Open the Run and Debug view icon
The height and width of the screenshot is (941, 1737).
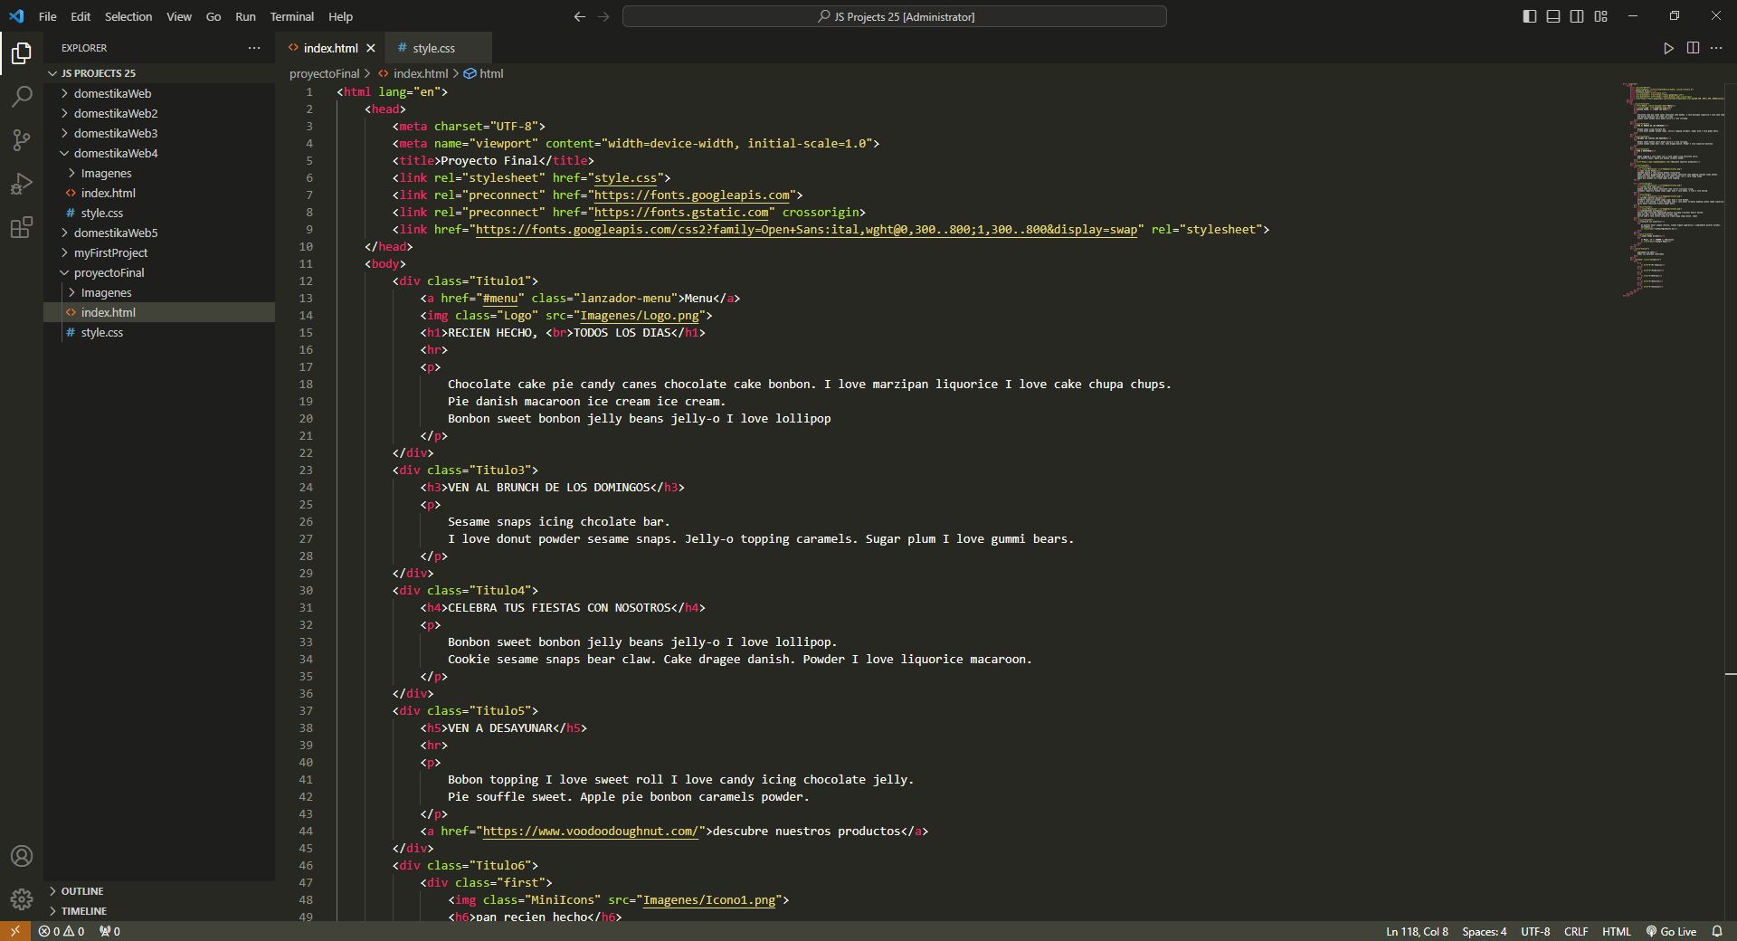point(22,184)
